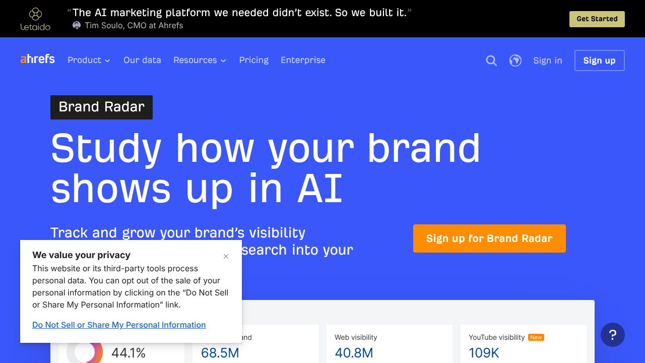The height and width of the screenshot is (363, 645).
Task: Click Tim Soulo's avatar image
Action: (x=77, y=25)
